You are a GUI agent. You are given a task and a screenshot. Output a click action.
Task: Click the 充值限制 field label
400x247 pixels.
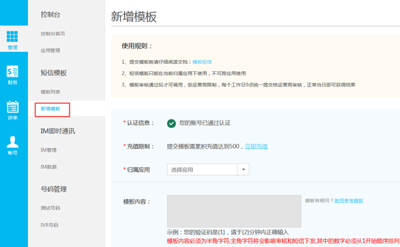tap(139, 146)
